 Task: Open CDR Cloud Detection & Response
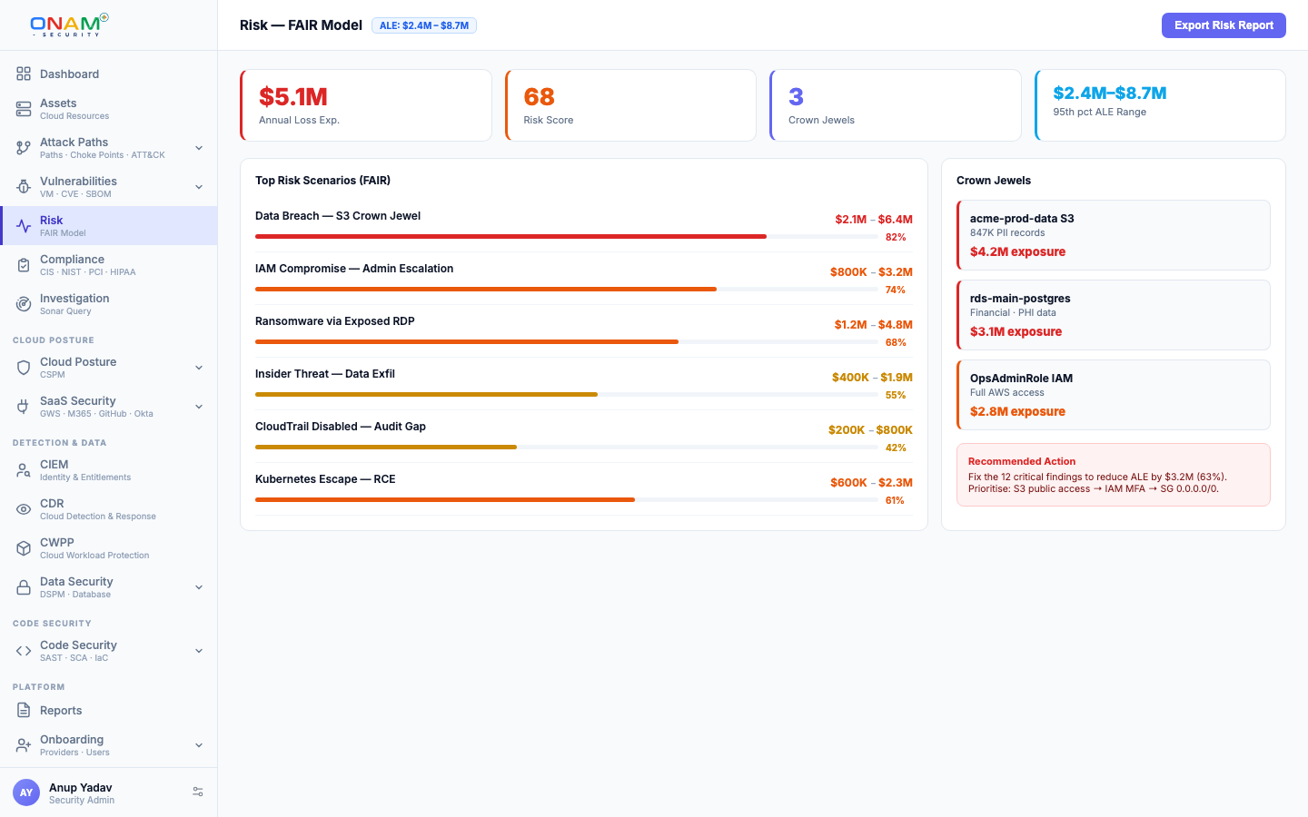point(109,509)
